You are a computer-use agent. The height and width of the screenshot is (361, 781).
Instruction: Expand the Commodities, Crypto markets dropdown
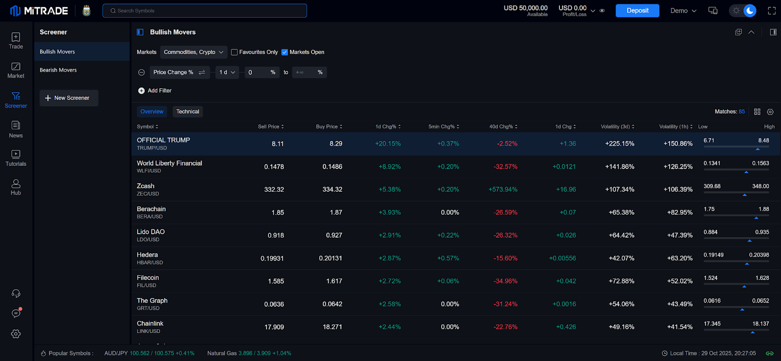point(194,52)
